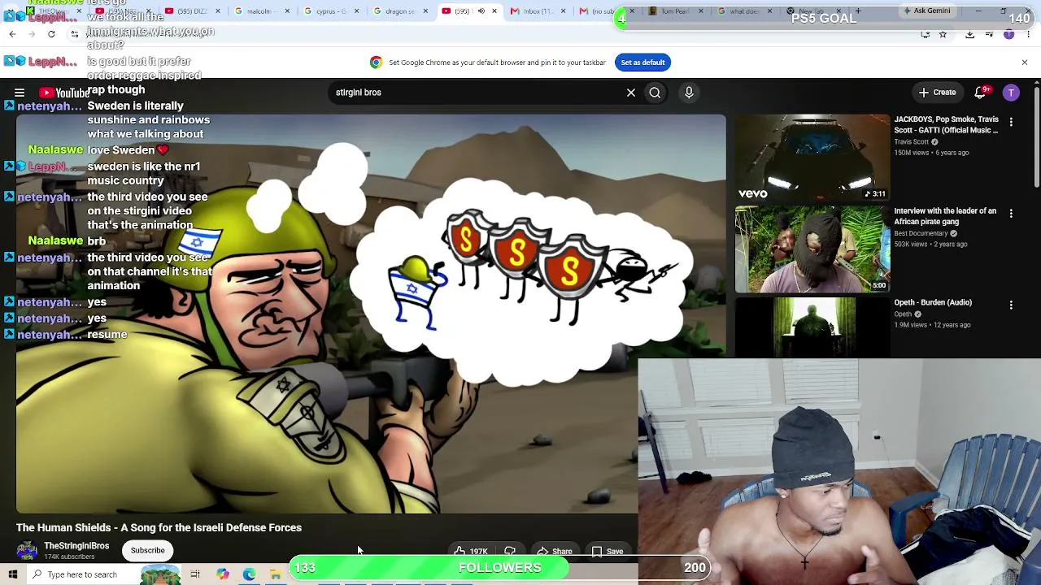Open the YouTube account avatar menu
Screen dimensions: 1041x585
pos(1011,93)
